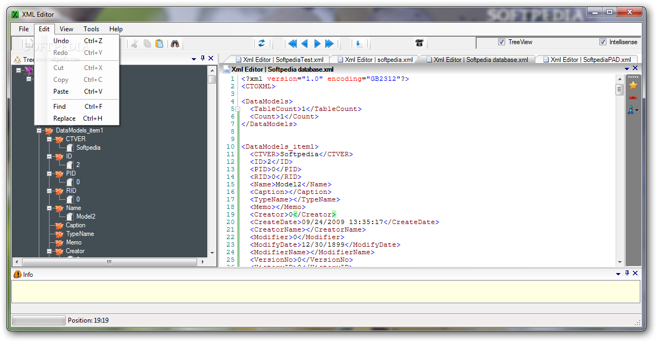The height and width of the screenshot is (342, 657).
Task: Click the orange icon beside CTVER node
Action: [59, 139]
